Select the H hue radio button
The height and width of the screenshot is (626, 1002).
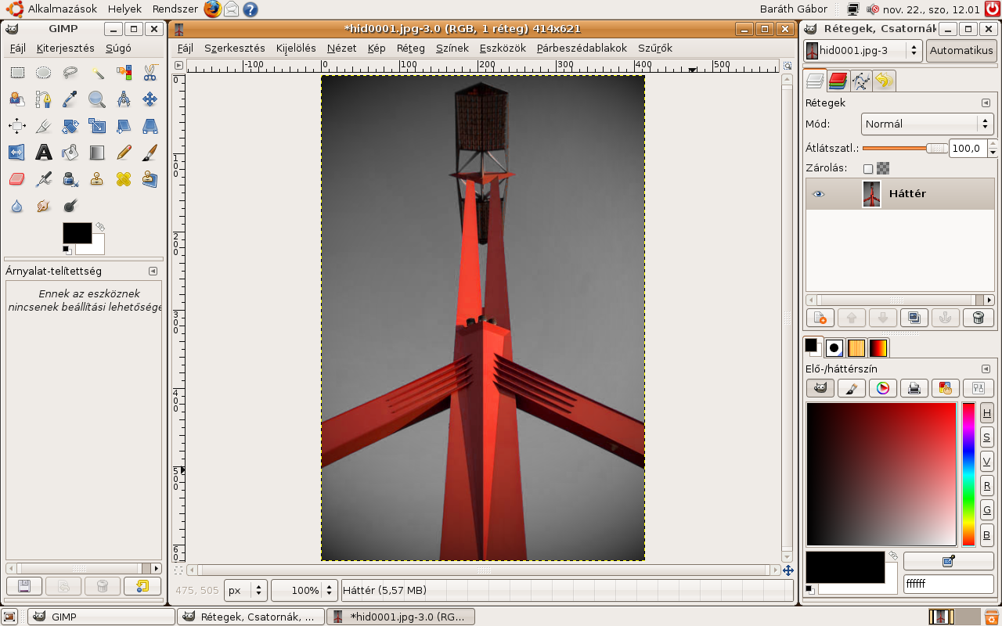coord(987,414)
